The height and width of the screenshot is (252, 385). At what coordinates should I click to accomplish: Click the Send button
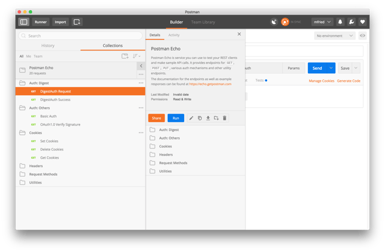pos(317,68)
